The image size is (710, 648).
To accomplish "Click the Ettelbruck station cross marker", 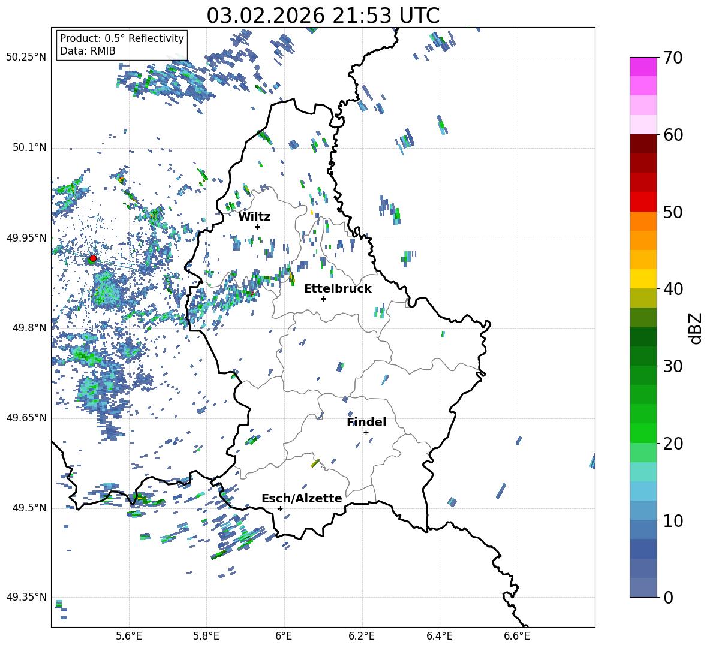I will (x=323, y=299).
